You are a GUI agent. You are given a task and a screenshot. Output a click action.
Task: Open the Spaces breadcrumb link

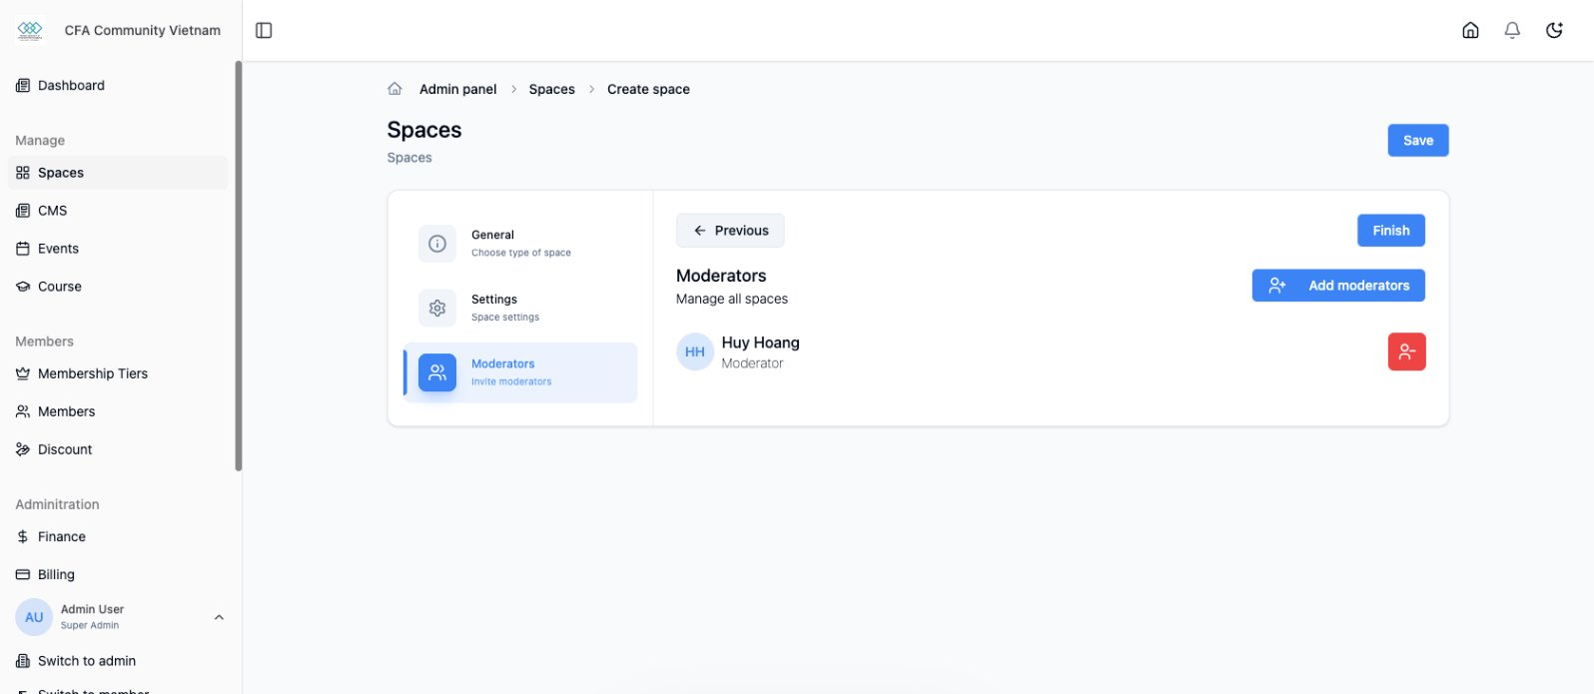pyautogui.click(x=551, y=89)
